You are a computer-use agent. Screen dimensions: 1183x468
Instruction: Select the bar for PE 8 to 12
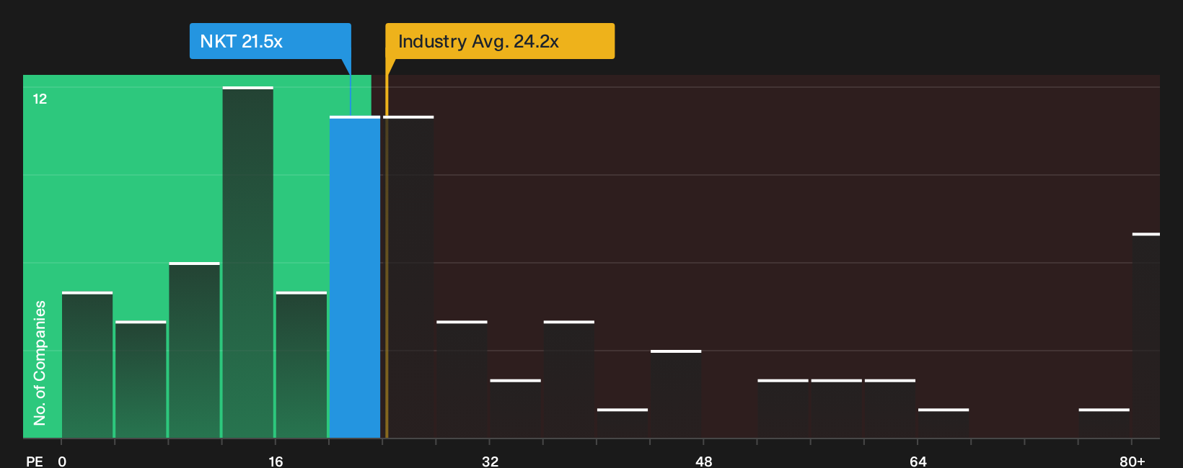click(x=195, y=351)
